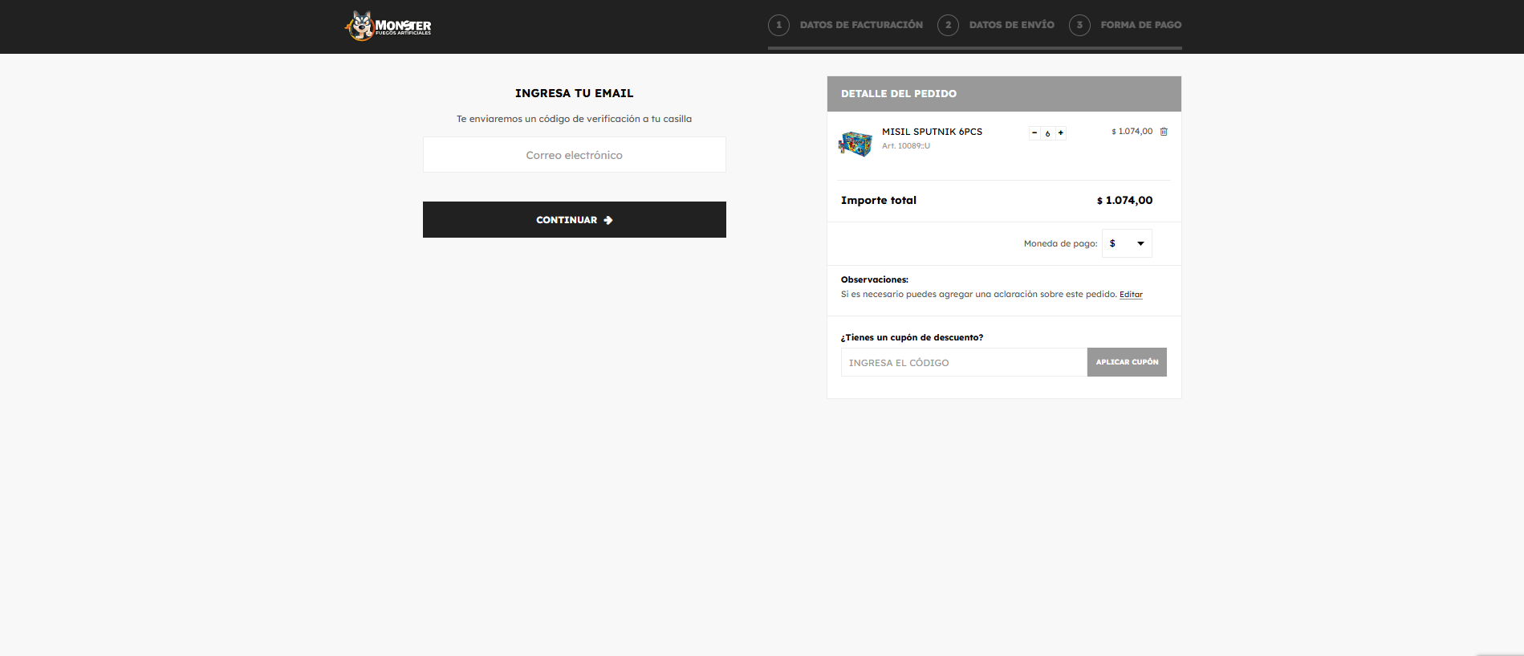Click the step 1 number circle

[778, 25]
